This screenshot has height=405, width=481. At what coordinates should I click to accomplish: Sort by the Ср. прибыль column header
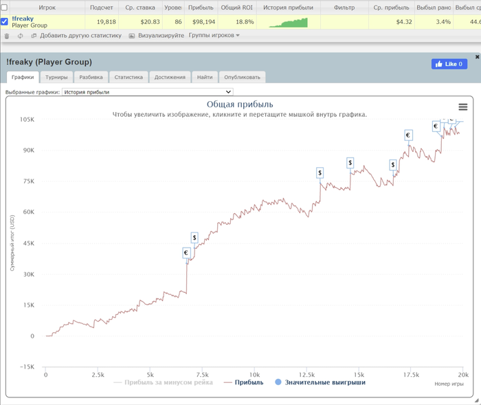(392, 8)
